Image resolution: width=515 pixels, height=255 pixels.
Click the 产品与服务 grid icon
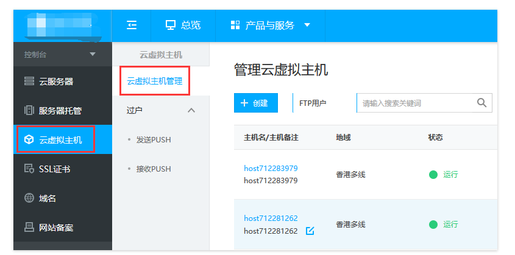coord(235,25)
